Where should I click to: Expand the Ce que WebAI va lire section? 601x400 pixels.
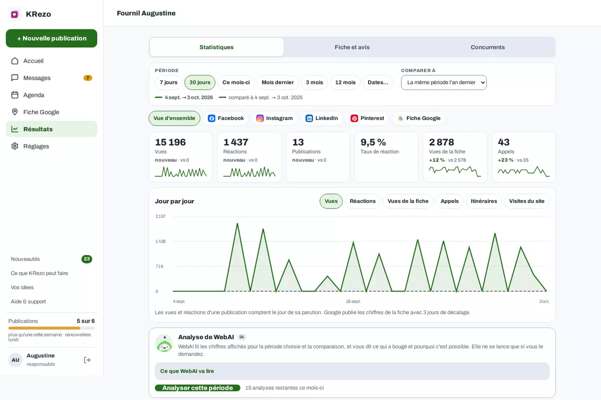pos(352,371)
